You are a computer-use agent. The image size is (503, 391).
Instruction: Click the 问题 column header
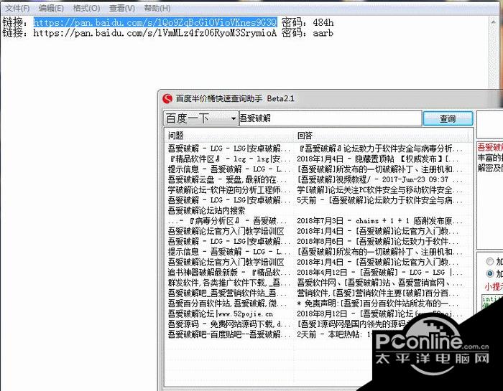coord(229,136)
